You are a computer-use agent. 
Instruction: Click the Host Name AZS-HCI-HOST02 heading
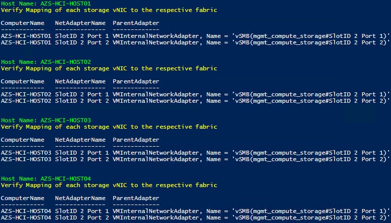pos(46,62)
